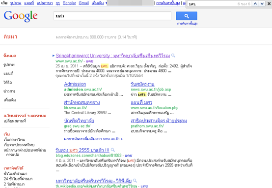Open แคช link beside blog.eduzones.com
The height and width of the screenshot is (188, 272).
129,156
